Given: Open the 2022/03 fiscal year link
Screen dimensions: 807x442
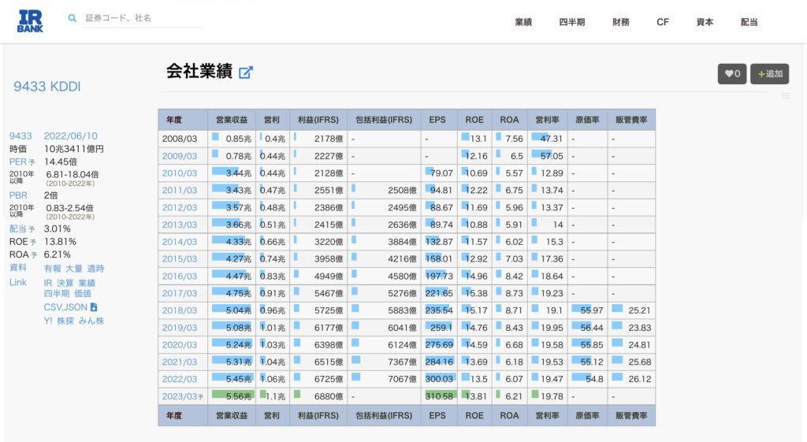Looking at the screenshot, I should coord(180,379).
